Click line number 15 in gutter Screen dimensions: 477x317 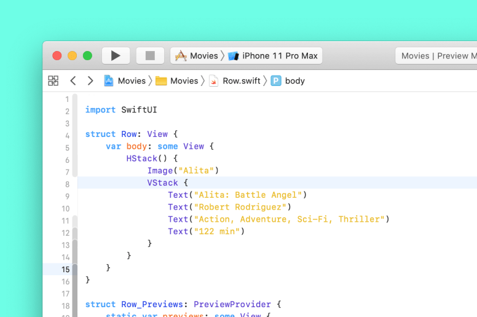65,270
